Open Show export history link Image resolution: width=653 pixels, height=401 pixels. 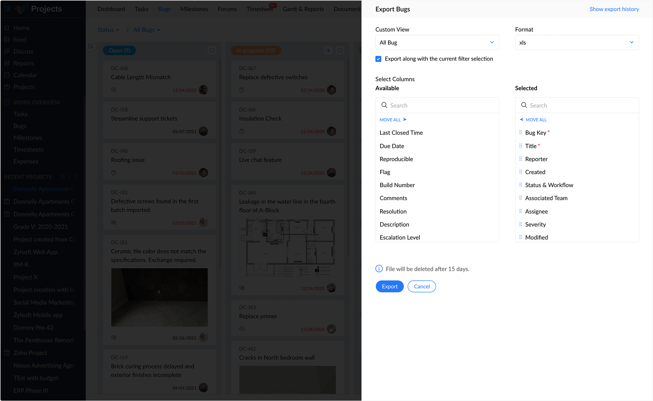614,9
